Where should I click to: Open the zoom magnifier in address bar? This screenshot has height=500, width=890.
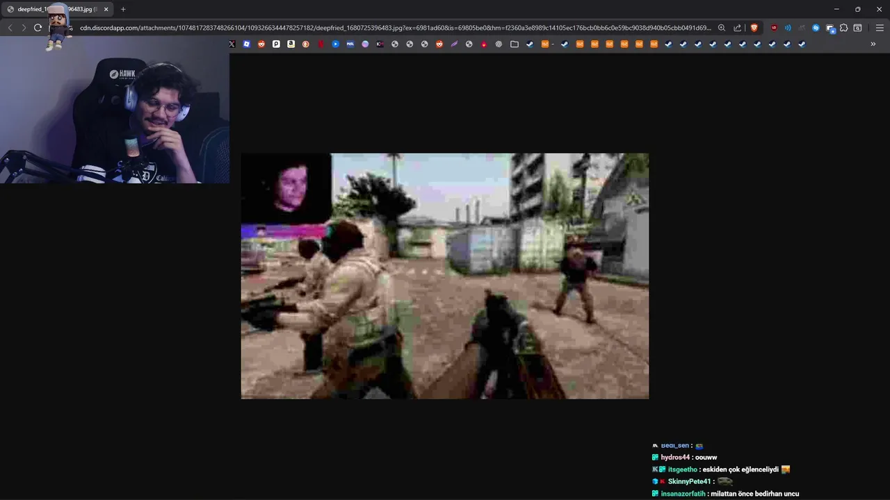[722, 28]
